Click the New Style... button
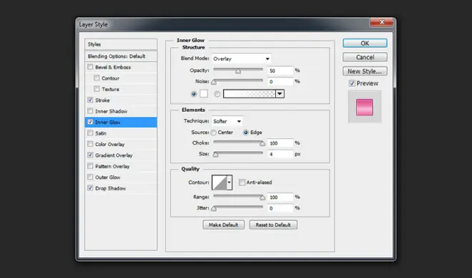Viewport: 472px width, 278px height. point(365,71)
